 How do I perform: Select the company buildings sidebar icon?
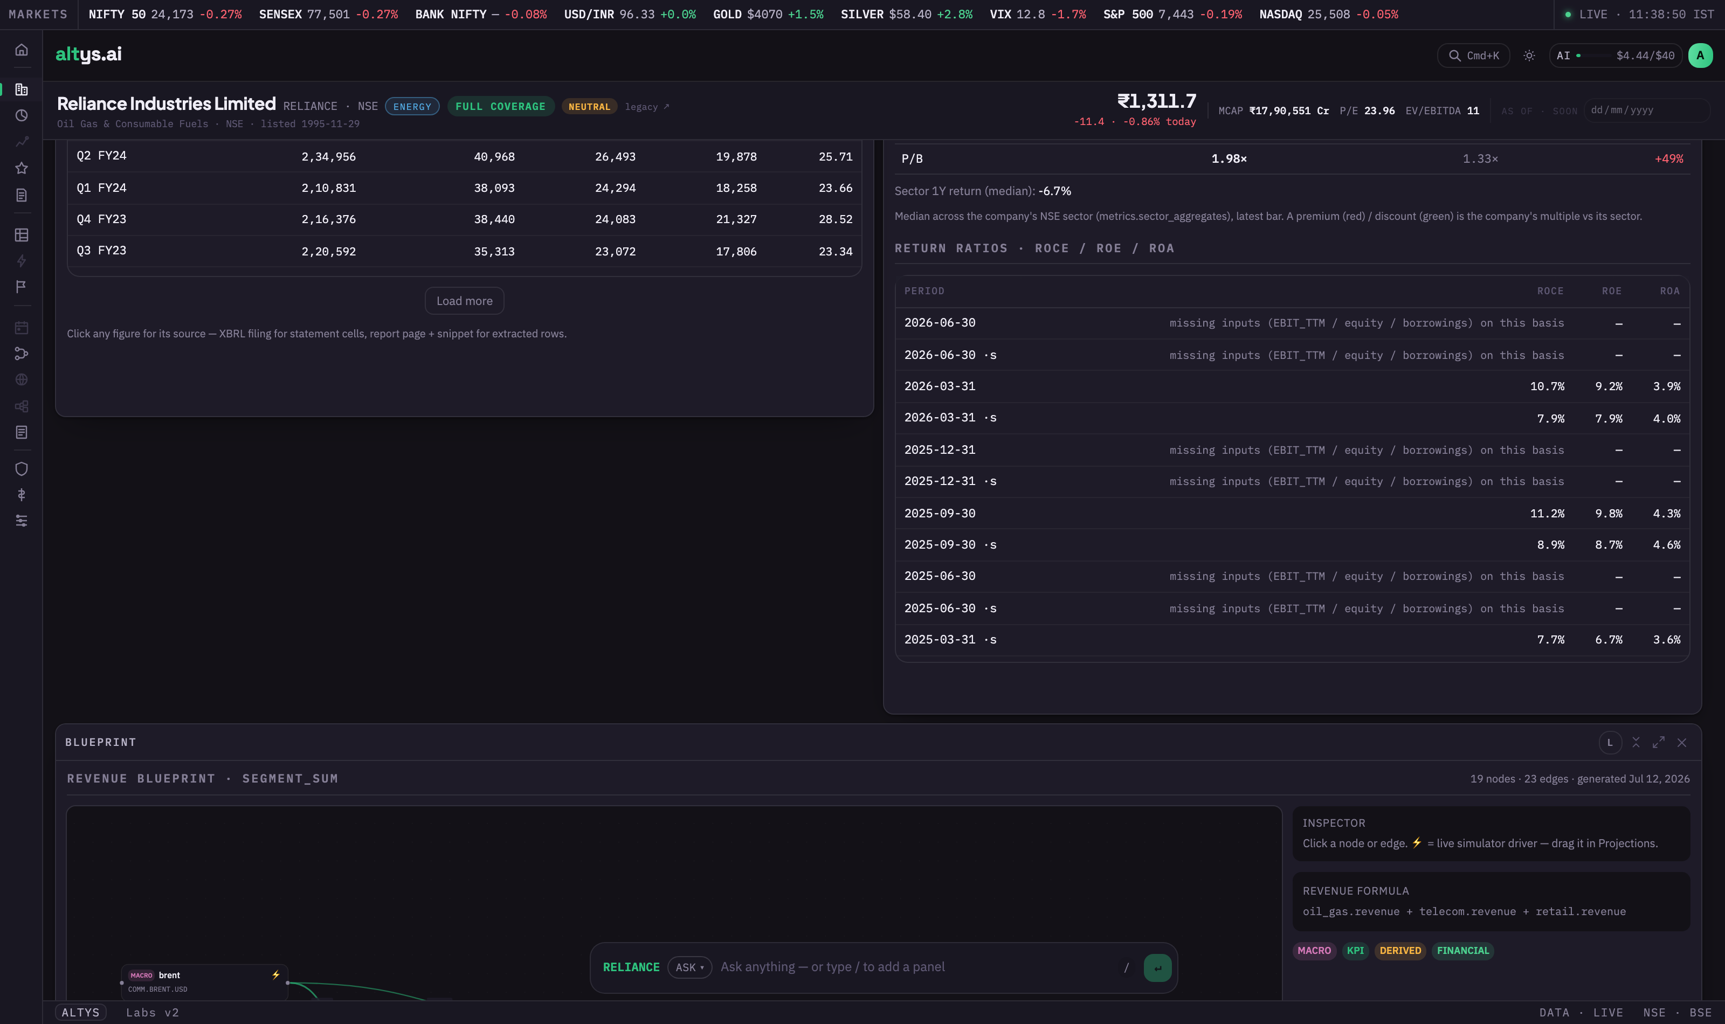coord(22,89)
